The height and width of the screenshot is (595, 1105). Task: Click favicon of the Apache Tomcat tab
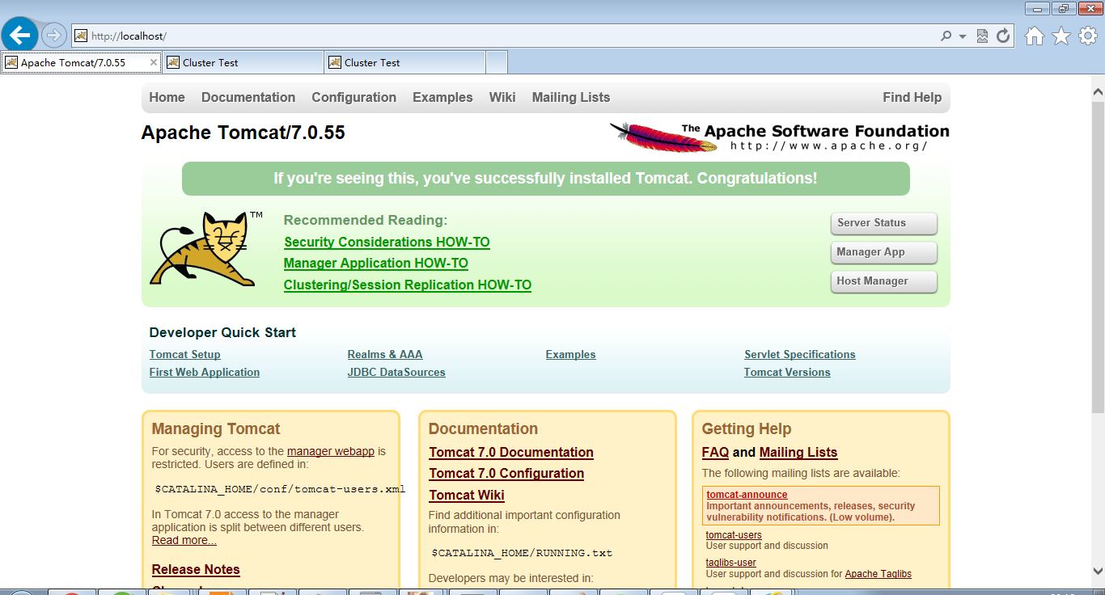[x=11, y=62]
